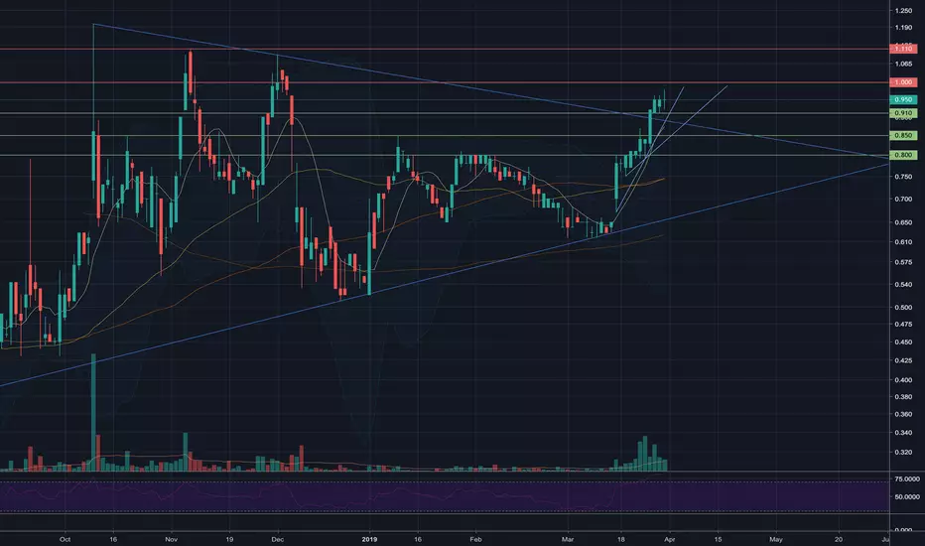
Task: Click the 1.065 price axis label
Action: pyautogui.click(x=903, y=64)
